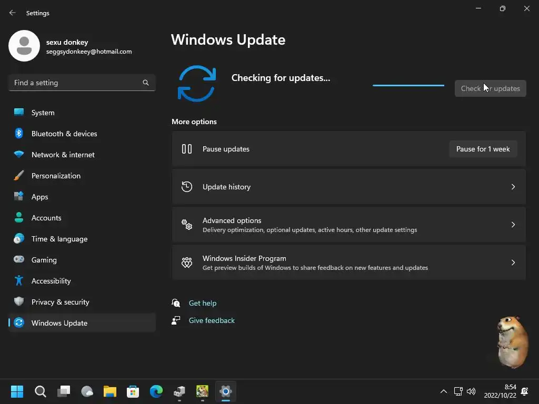Click the Settings gear taskbar icon
Image resolution: width=539 pixels, height=404 pixels.
(x=226, y=391)
